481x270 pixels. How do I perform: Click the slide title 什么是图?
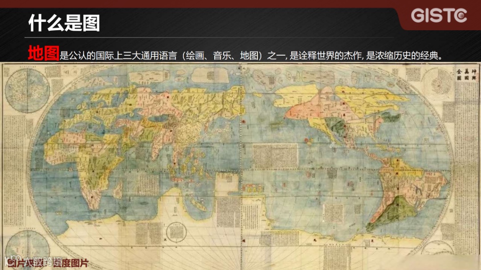click(x=64, y=23)
